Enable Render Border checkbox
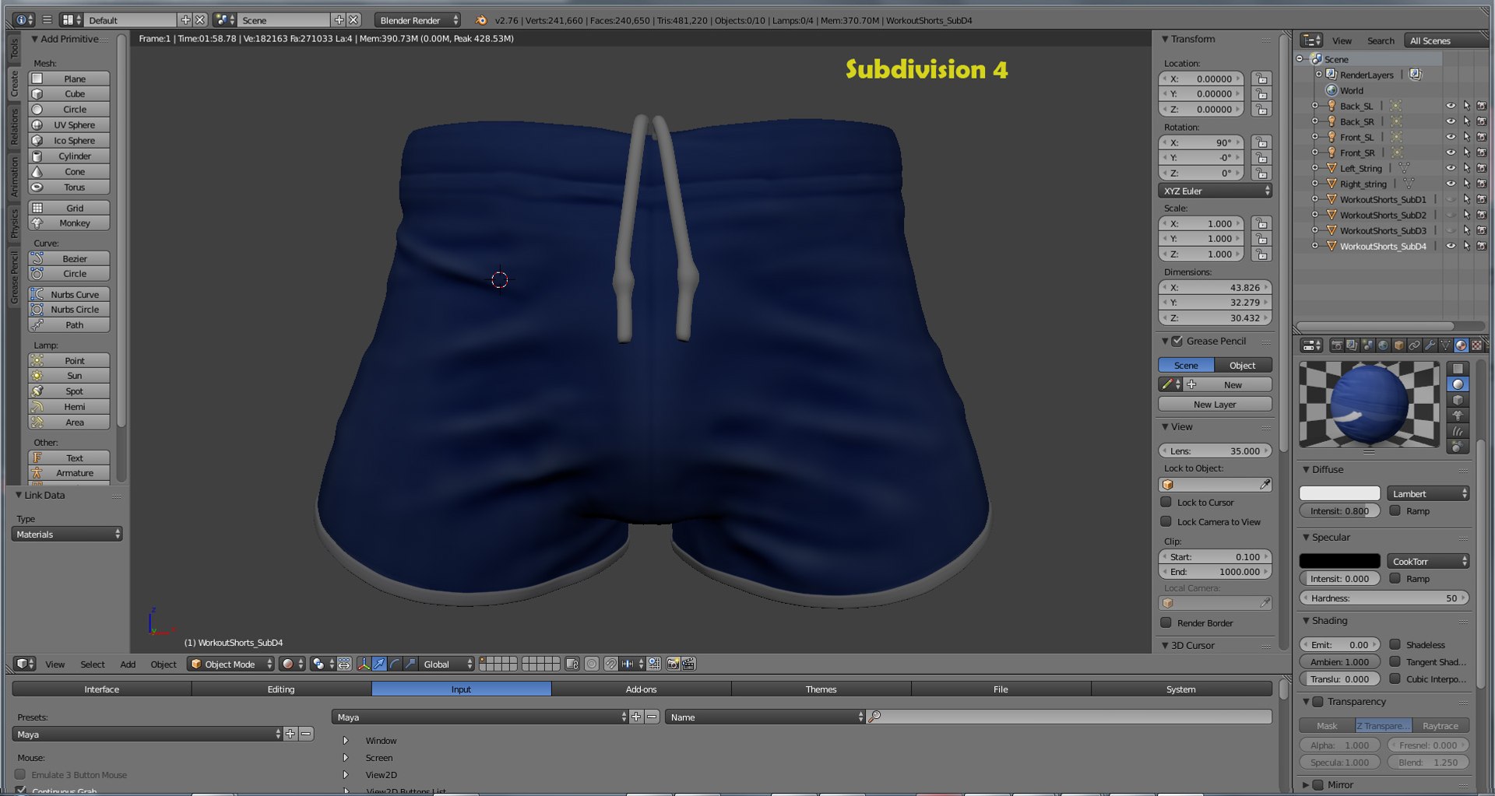This screenshot has width=1495, height=796. (x=1166, y=622)
